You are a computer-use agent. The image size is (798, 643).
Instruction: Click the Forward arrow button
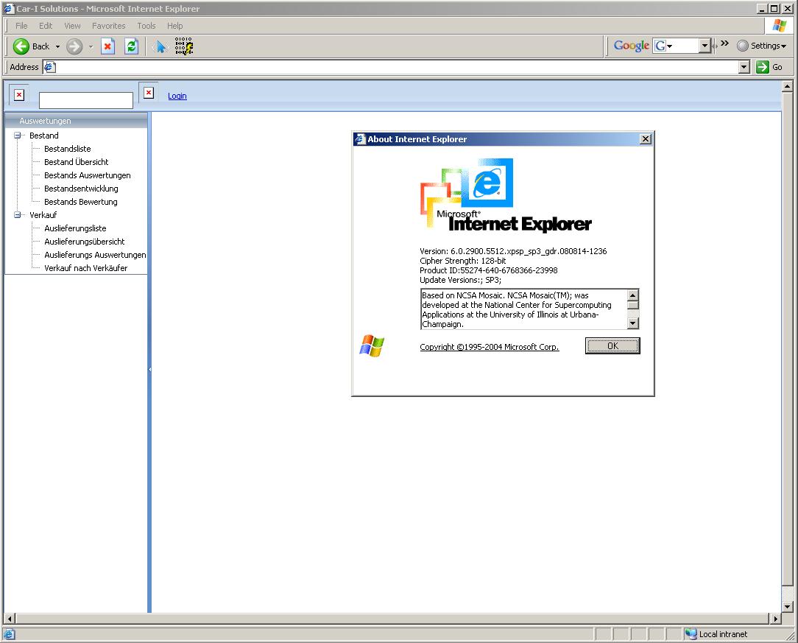tap(74, 46)
